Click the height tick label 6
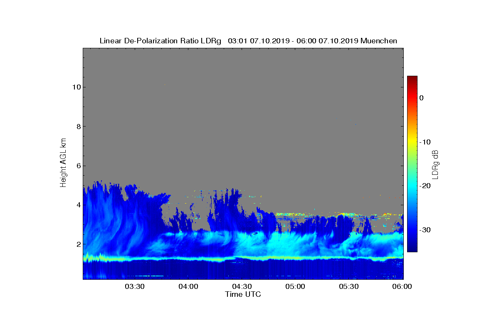Image resolution: width=499 pixels, height=333 pixels. [x=78, y=166]
